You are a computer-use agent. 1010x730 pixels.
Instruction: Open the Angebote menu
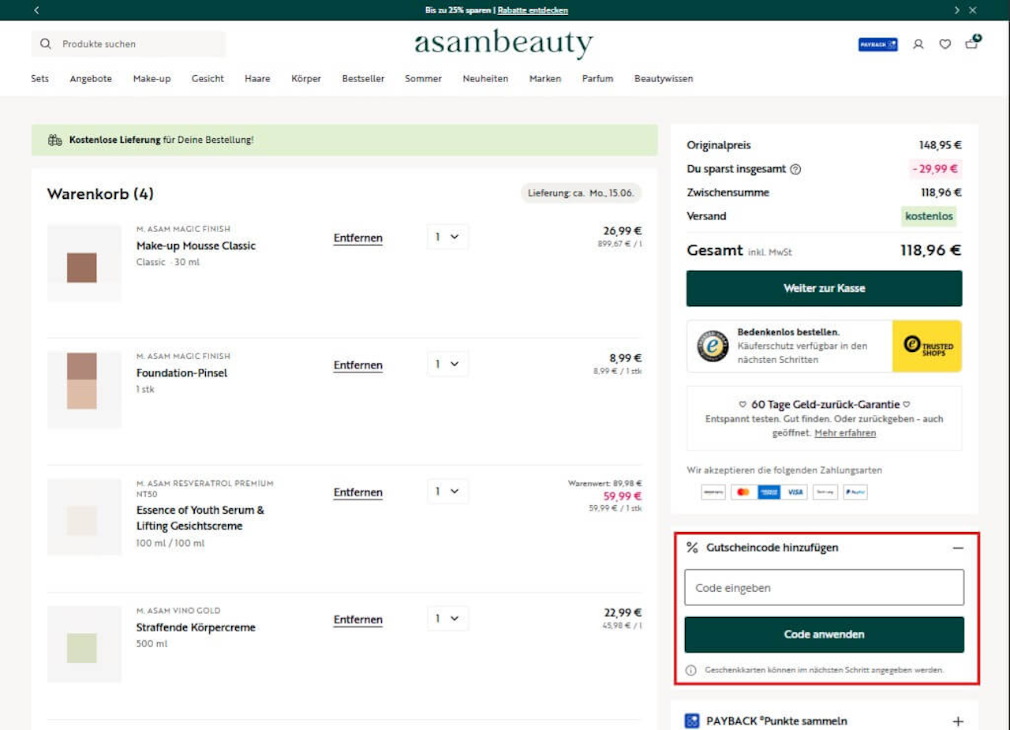(91, 79)
